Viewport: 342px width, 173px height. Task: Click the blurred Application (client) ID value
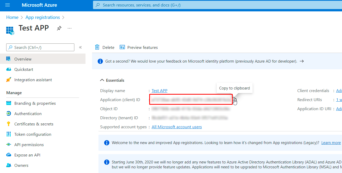tap(191, 100)
